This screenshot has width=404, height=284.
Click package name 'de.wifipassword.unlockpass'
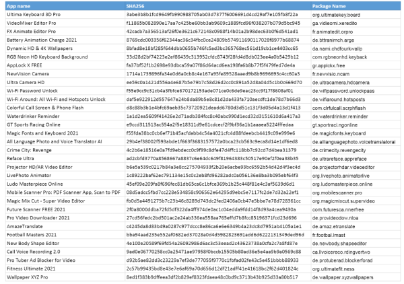coord(343,91)
